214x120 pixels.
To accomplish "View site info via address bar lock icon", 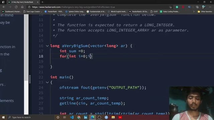I will (29, 7).
